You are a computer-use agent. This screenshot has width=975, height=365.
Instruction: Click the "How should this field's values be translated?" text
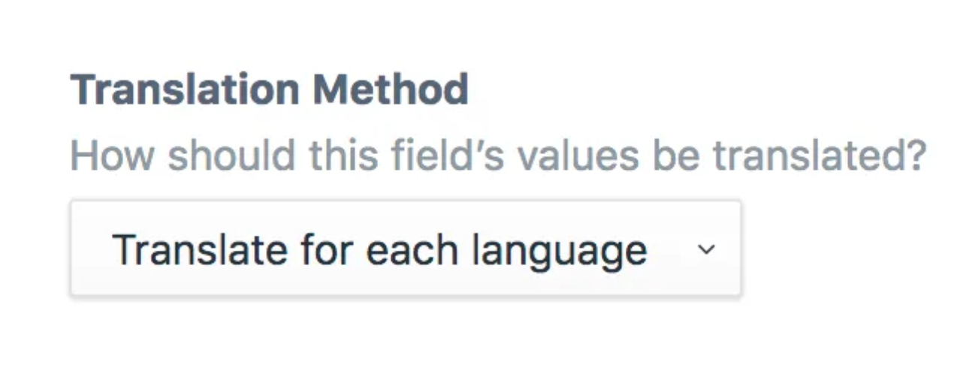click(497, 155)
